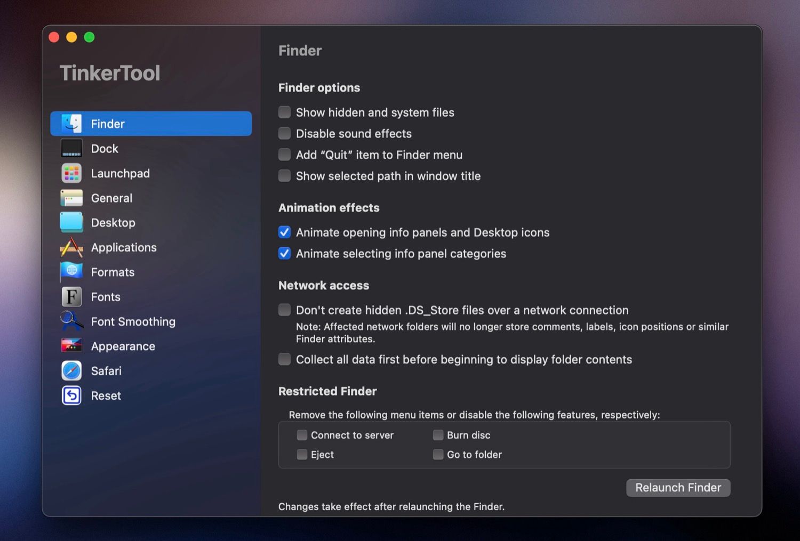Click the Desktop blue folder icon
This screenshot has height=541, width=800.
pos(71,222)
